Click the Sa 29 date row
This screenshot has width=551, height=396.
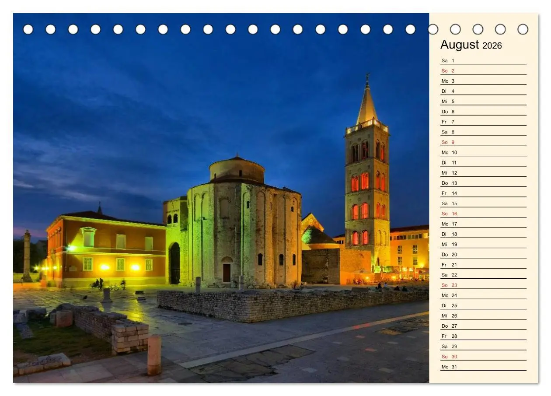pos(483,347)
